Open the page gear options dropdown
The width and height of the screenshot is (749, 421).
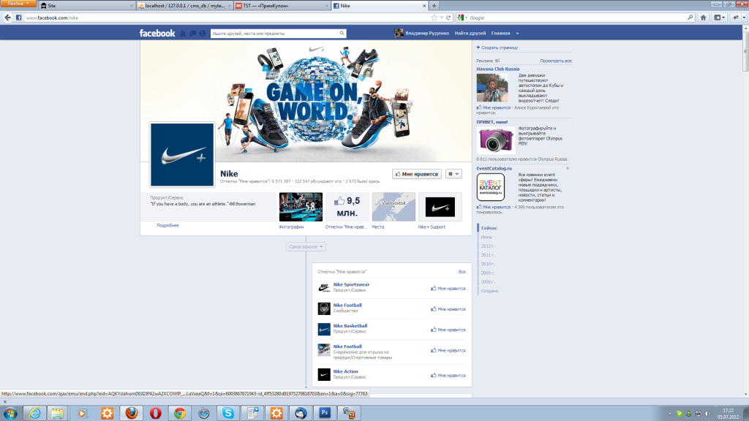click(453, 174)
